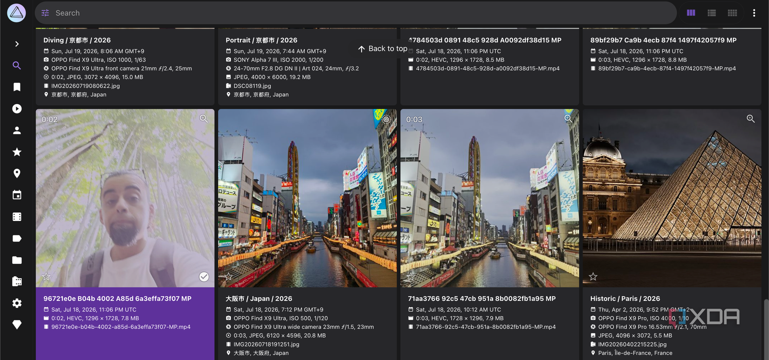Click the IMG20260718191251.jpg file name
This screenshot has height=360, width=769.
click(x=266, y=344)
